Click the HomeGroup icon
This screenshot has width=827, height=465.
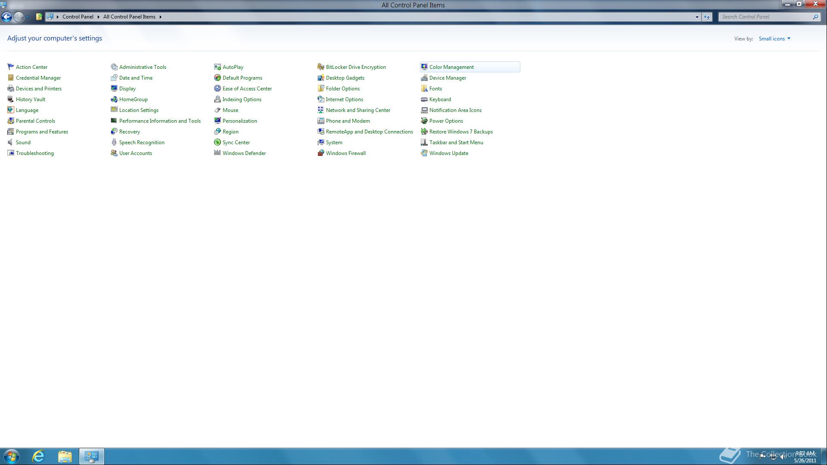coord(114,99)
